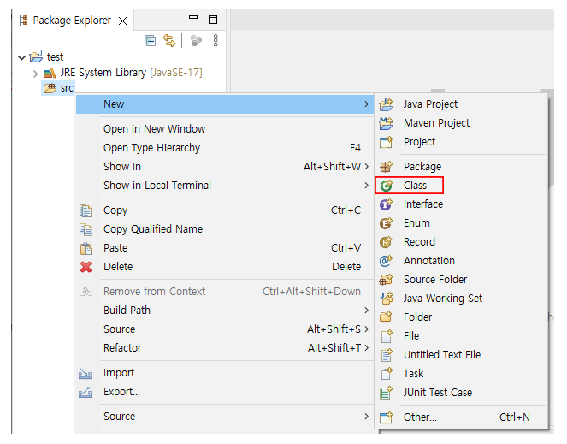567x444 pixels.
Task: Create a new JUnit Test Case
Action: (462, 393)
